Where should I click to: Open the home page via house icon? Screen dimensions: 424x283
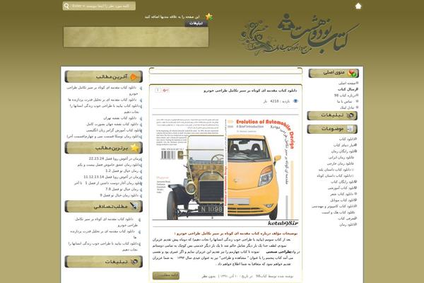coord(358,6)
